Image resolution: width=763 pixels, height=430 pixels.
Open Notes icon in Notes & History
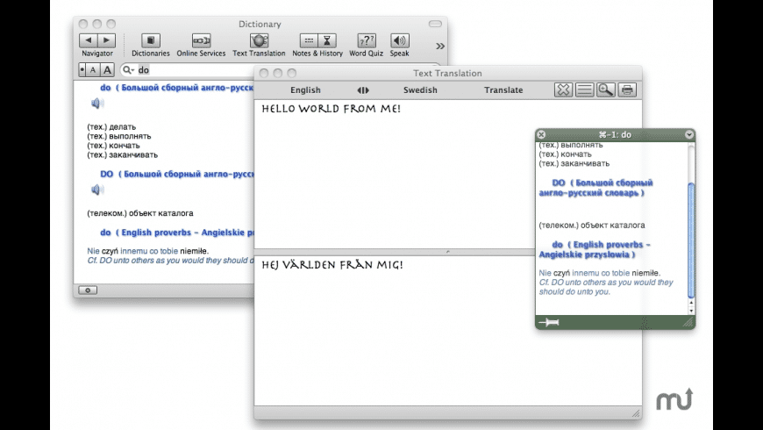coord(309,40)
